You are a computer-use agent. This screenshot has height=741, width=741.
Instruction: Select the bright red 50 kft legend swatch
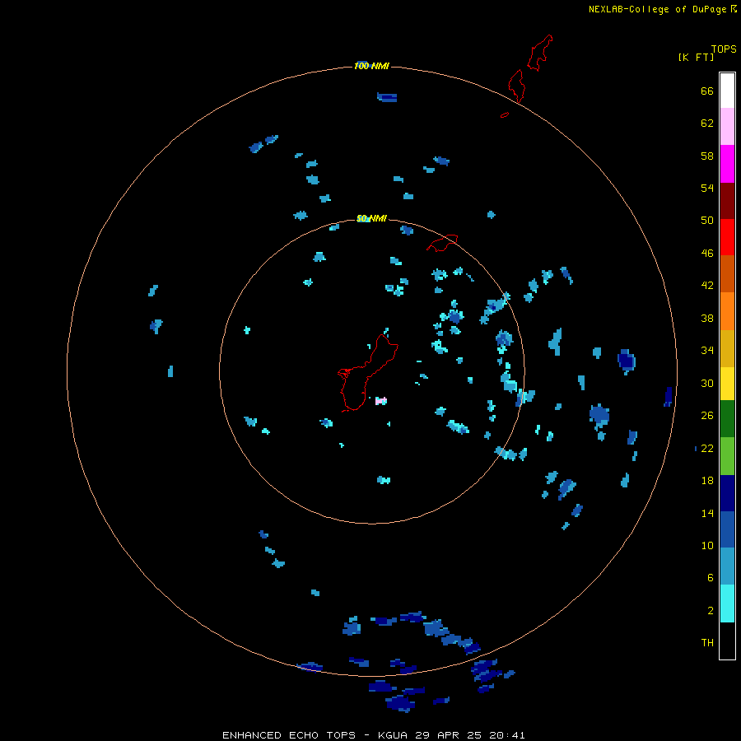coord(727,237)
